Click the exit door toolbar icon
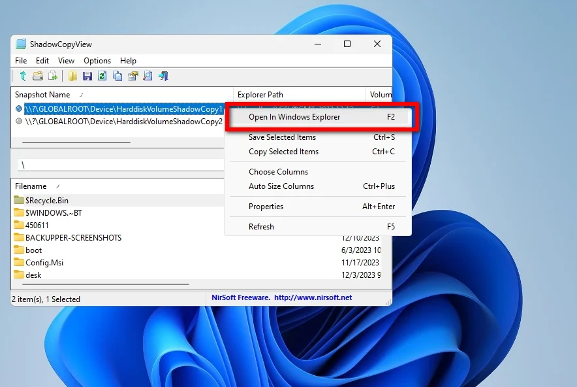This screenshot has width=577, height=387. 163,76
